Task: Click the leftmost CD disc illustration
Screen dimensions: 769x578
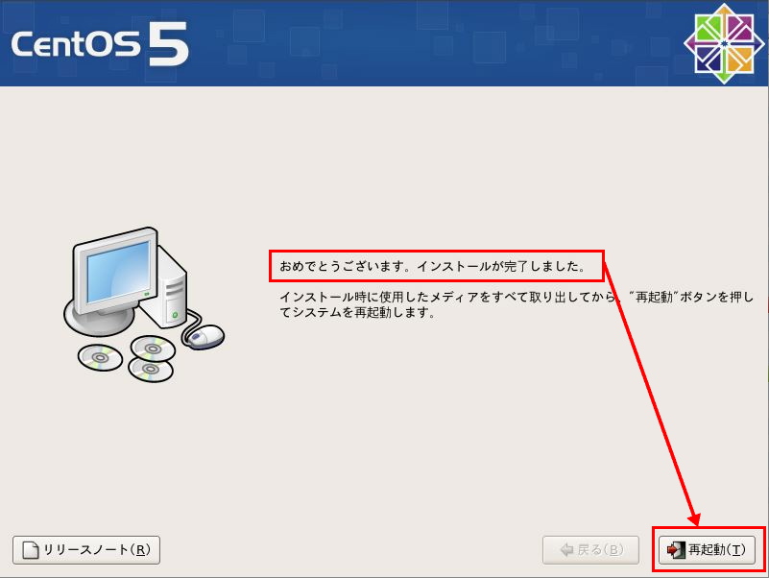Action: point(100,357)
